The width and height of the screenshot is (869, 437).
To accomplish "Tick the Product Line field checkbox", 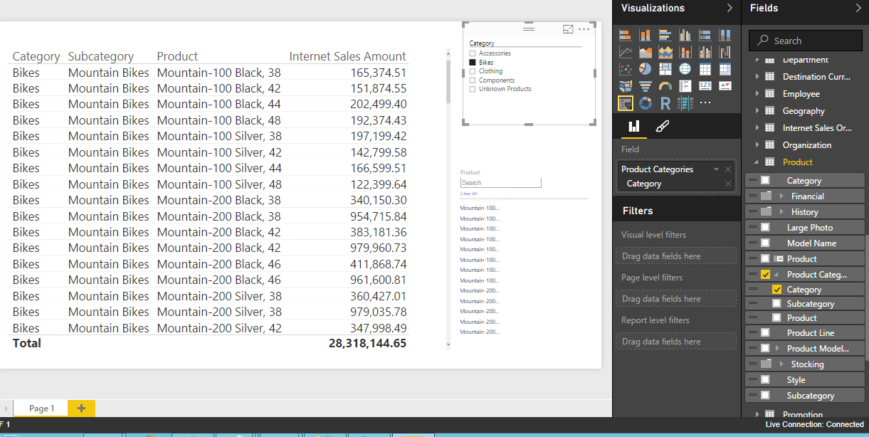I will pos(765,333).
